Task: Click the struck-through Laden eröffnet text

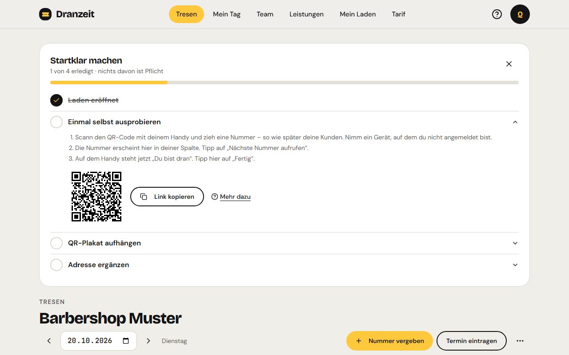Action: point(93,100)
